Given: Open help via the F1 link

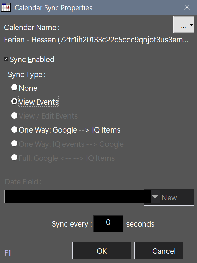Looking at the screenshot, I should click(x=7, y=253).
